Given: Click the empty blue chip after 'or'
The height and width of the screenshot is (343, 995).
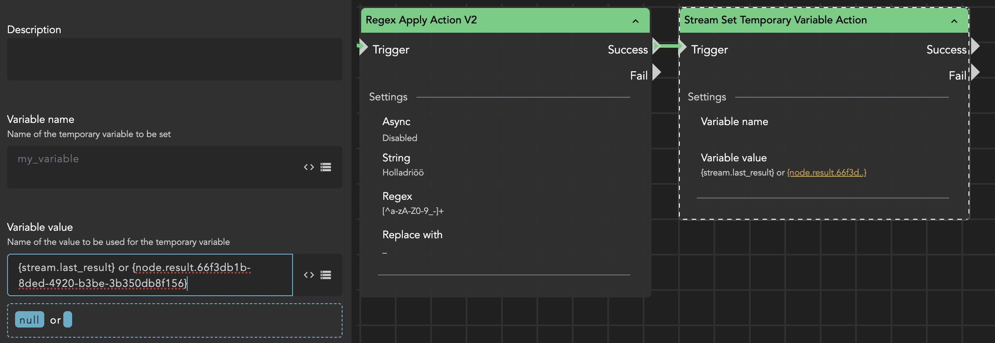Looking at the screenshot, I should point(68,319).
